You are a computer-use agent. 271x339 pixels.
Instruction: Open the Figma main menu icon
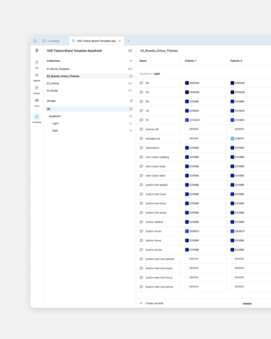click(37, 51)
